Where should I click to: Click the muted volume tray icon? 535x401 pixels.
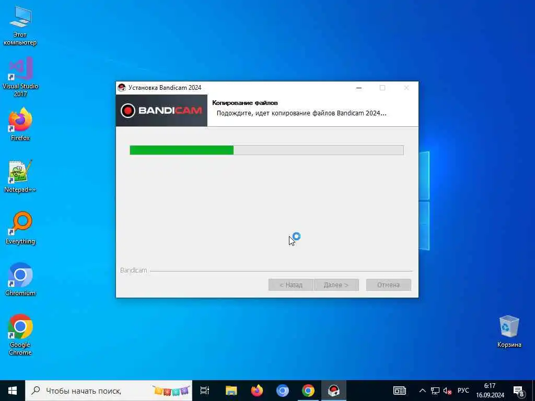(x=447, y=391)
